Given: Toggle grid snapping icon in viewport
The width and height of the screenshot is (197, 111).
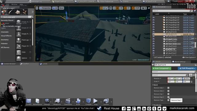Looking at the screenshot, I should click(x=117, y=8).
